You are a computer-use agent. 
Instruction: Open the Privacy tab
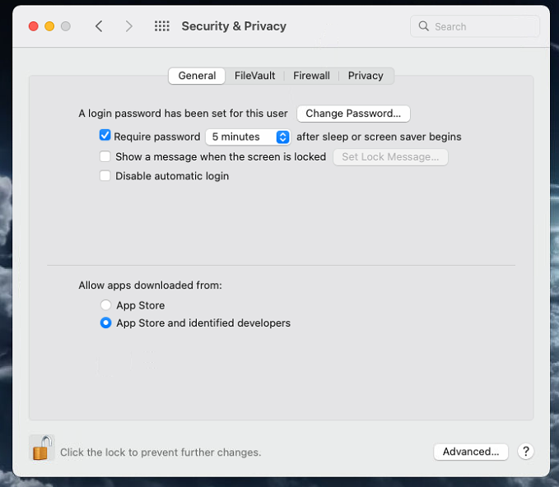coord(366,76)
